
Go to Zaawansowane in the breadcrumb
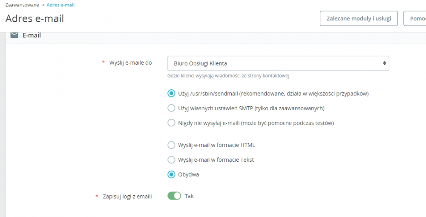pos(22,5)
